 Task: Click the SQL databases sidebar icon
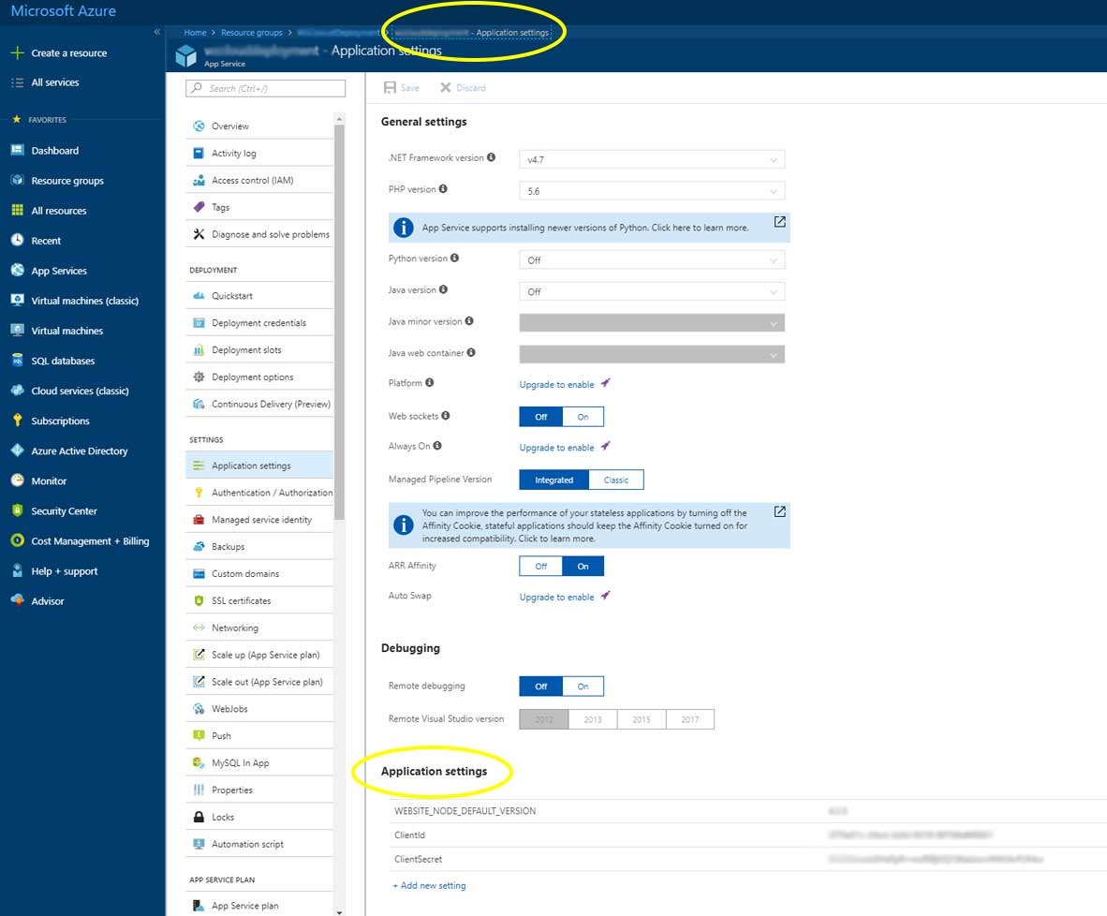click(17, 361)
